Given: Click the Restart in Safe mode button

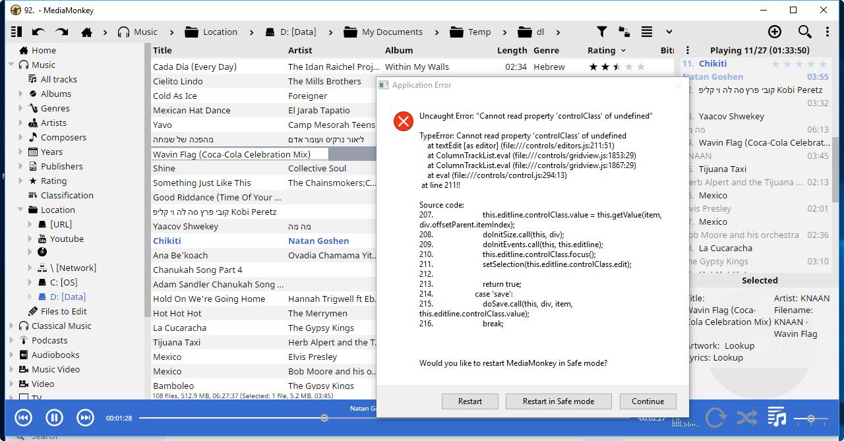Looking at the screenshot, I should coord(558,401).
